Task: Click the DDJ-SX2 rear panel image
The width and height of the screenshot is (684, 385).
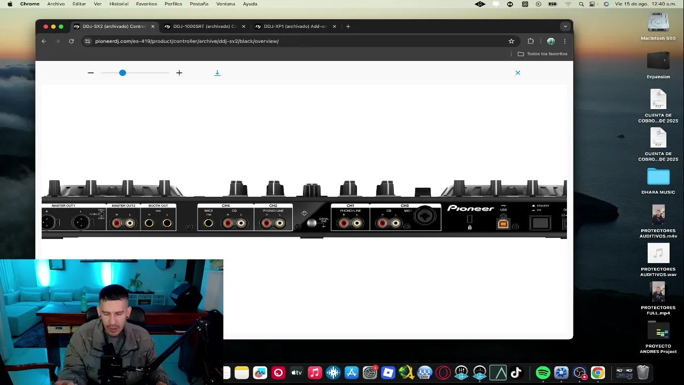Action: click(304, 209)
